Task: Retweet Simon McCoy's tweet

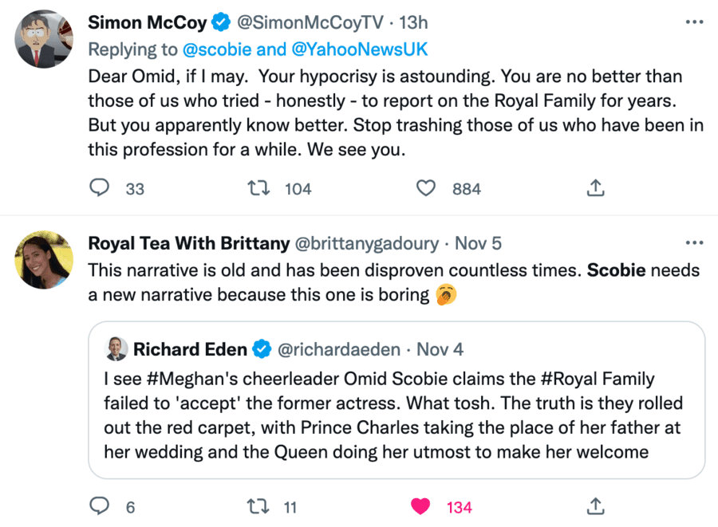Action: tap(257, 188)
